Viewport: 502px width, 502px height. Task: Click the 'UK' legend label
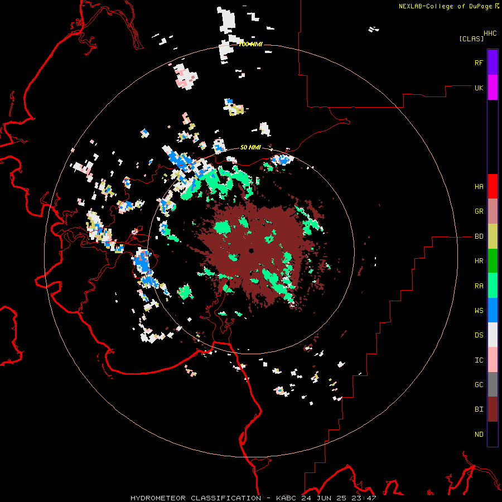(479, 88)
